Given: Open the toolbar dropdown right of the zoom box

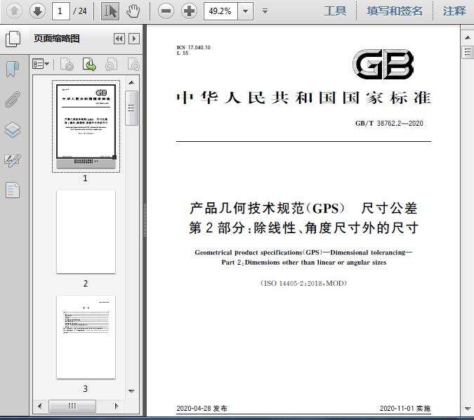Looking at the screenshot, I should coord(265,11).
